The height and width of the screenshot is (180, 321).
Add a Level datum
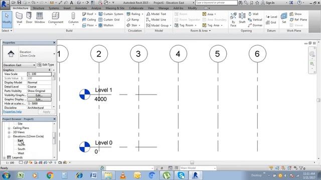271,16
